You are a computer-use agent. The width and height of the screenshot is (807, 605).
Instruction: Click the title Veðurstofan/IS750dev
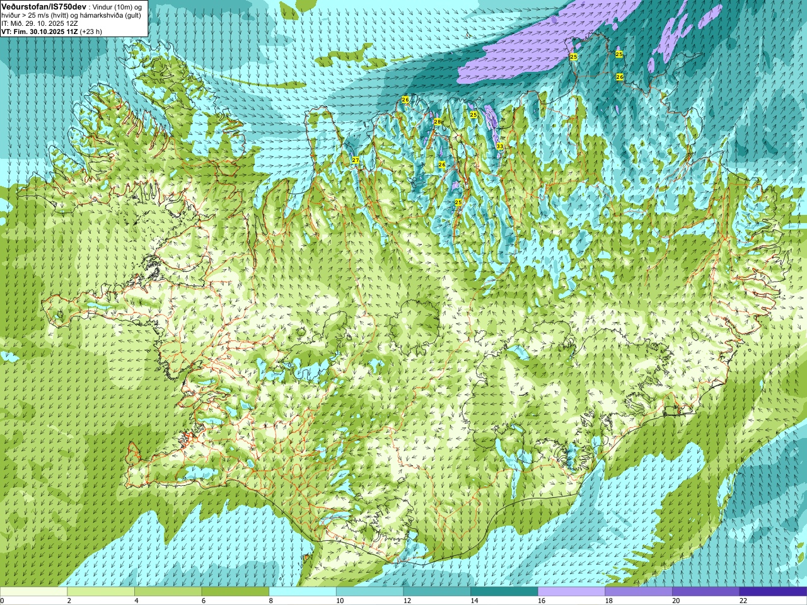[x=44, y=6]
